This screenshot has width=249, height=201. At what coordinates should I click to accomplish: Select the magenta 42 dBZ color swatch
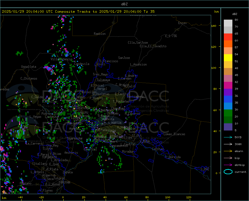pyautogui.click(x=228, y=85)
